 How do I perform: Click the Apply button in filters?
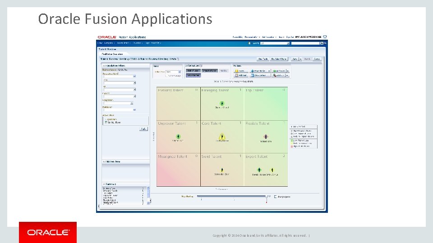[143, 129]
